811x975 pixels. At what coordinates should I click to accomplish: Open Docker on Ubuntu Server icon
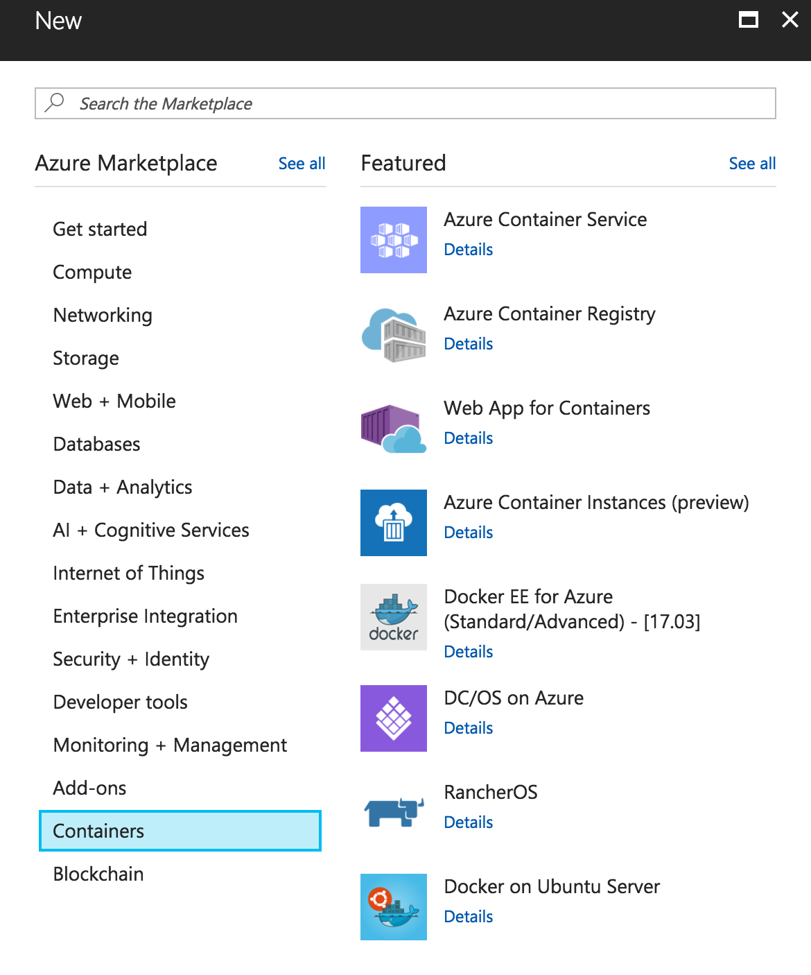point(394,907)
